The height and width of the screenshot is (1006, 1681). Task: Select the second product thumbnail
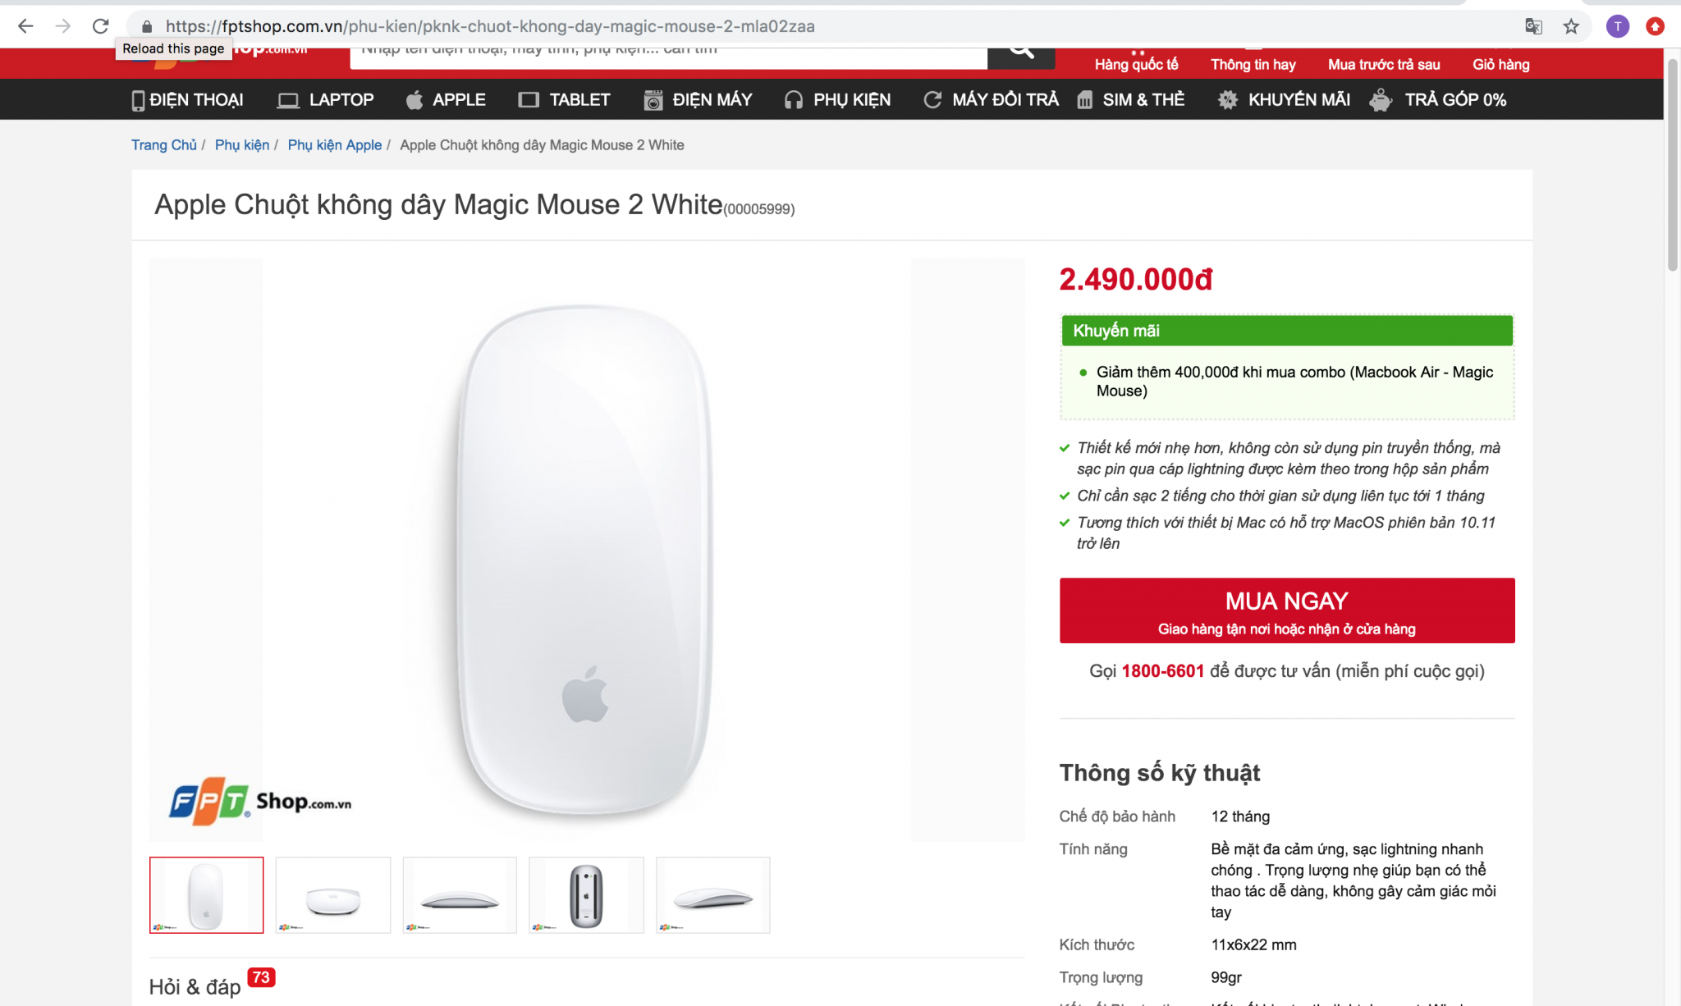333,895
